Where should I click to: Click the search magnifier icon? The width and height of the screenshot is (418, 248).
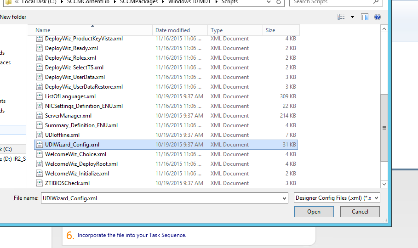click(376, 2)
